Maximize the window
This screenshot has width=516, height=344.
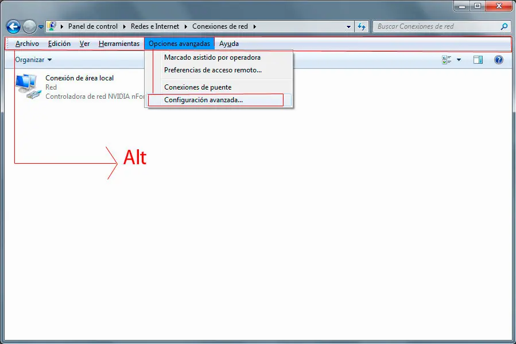(x=478, y=6)
